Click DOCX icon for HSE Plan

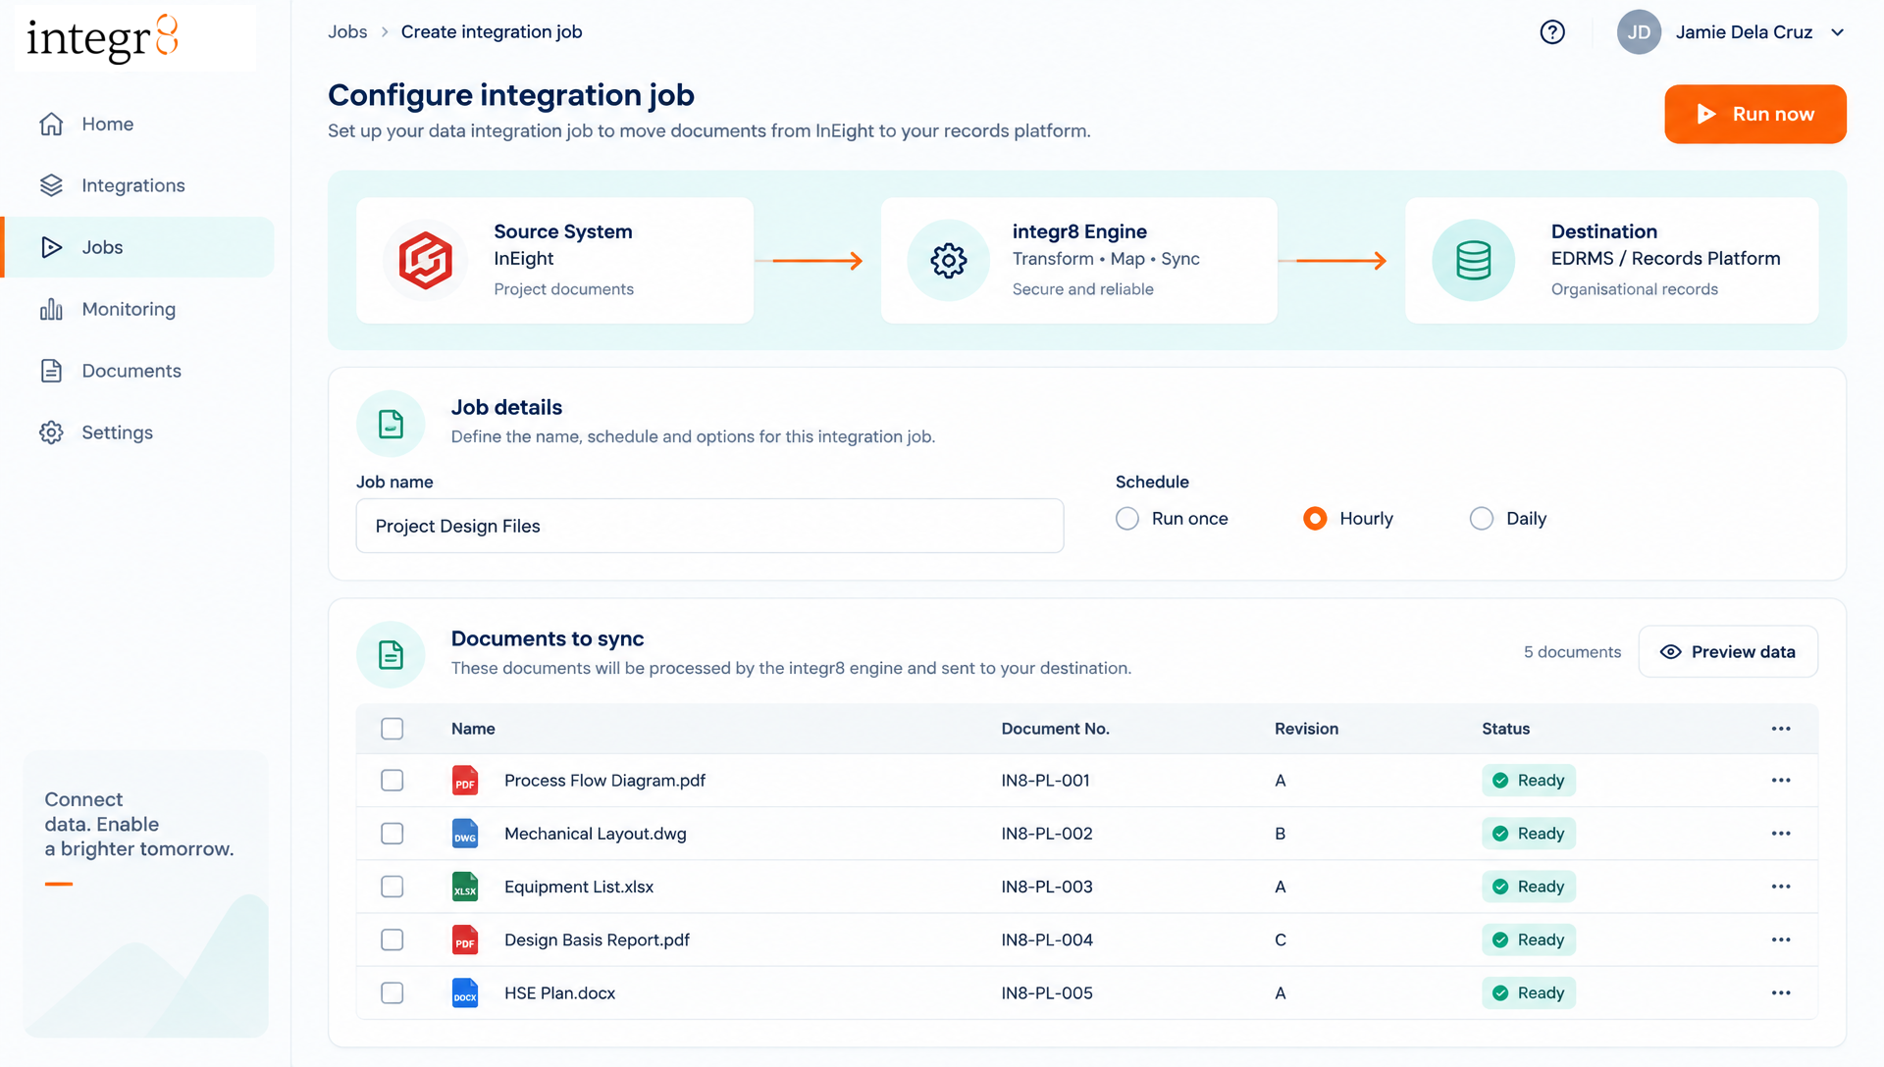click(x=465, y=992)
